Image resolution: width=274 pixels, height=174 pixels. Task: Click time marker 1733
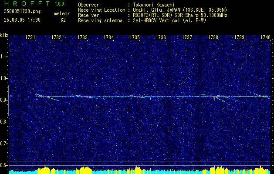click(82, 37)
